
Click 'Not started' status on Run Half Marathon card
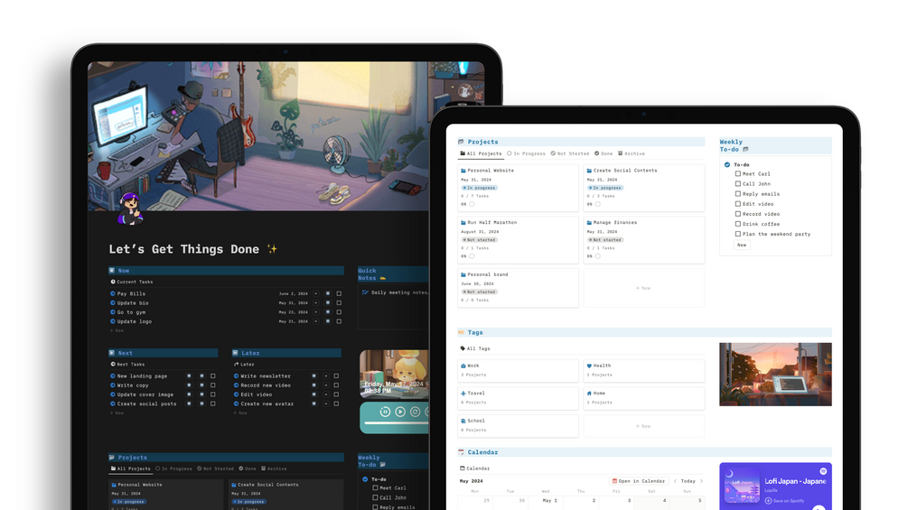pos(480,240)
